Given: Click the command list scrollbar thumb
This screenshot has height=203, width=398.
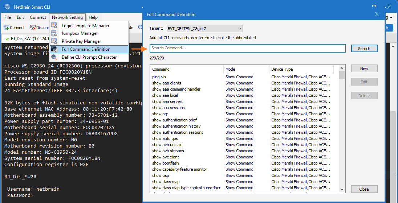Looking at the screenshot, I should [342, 75].
